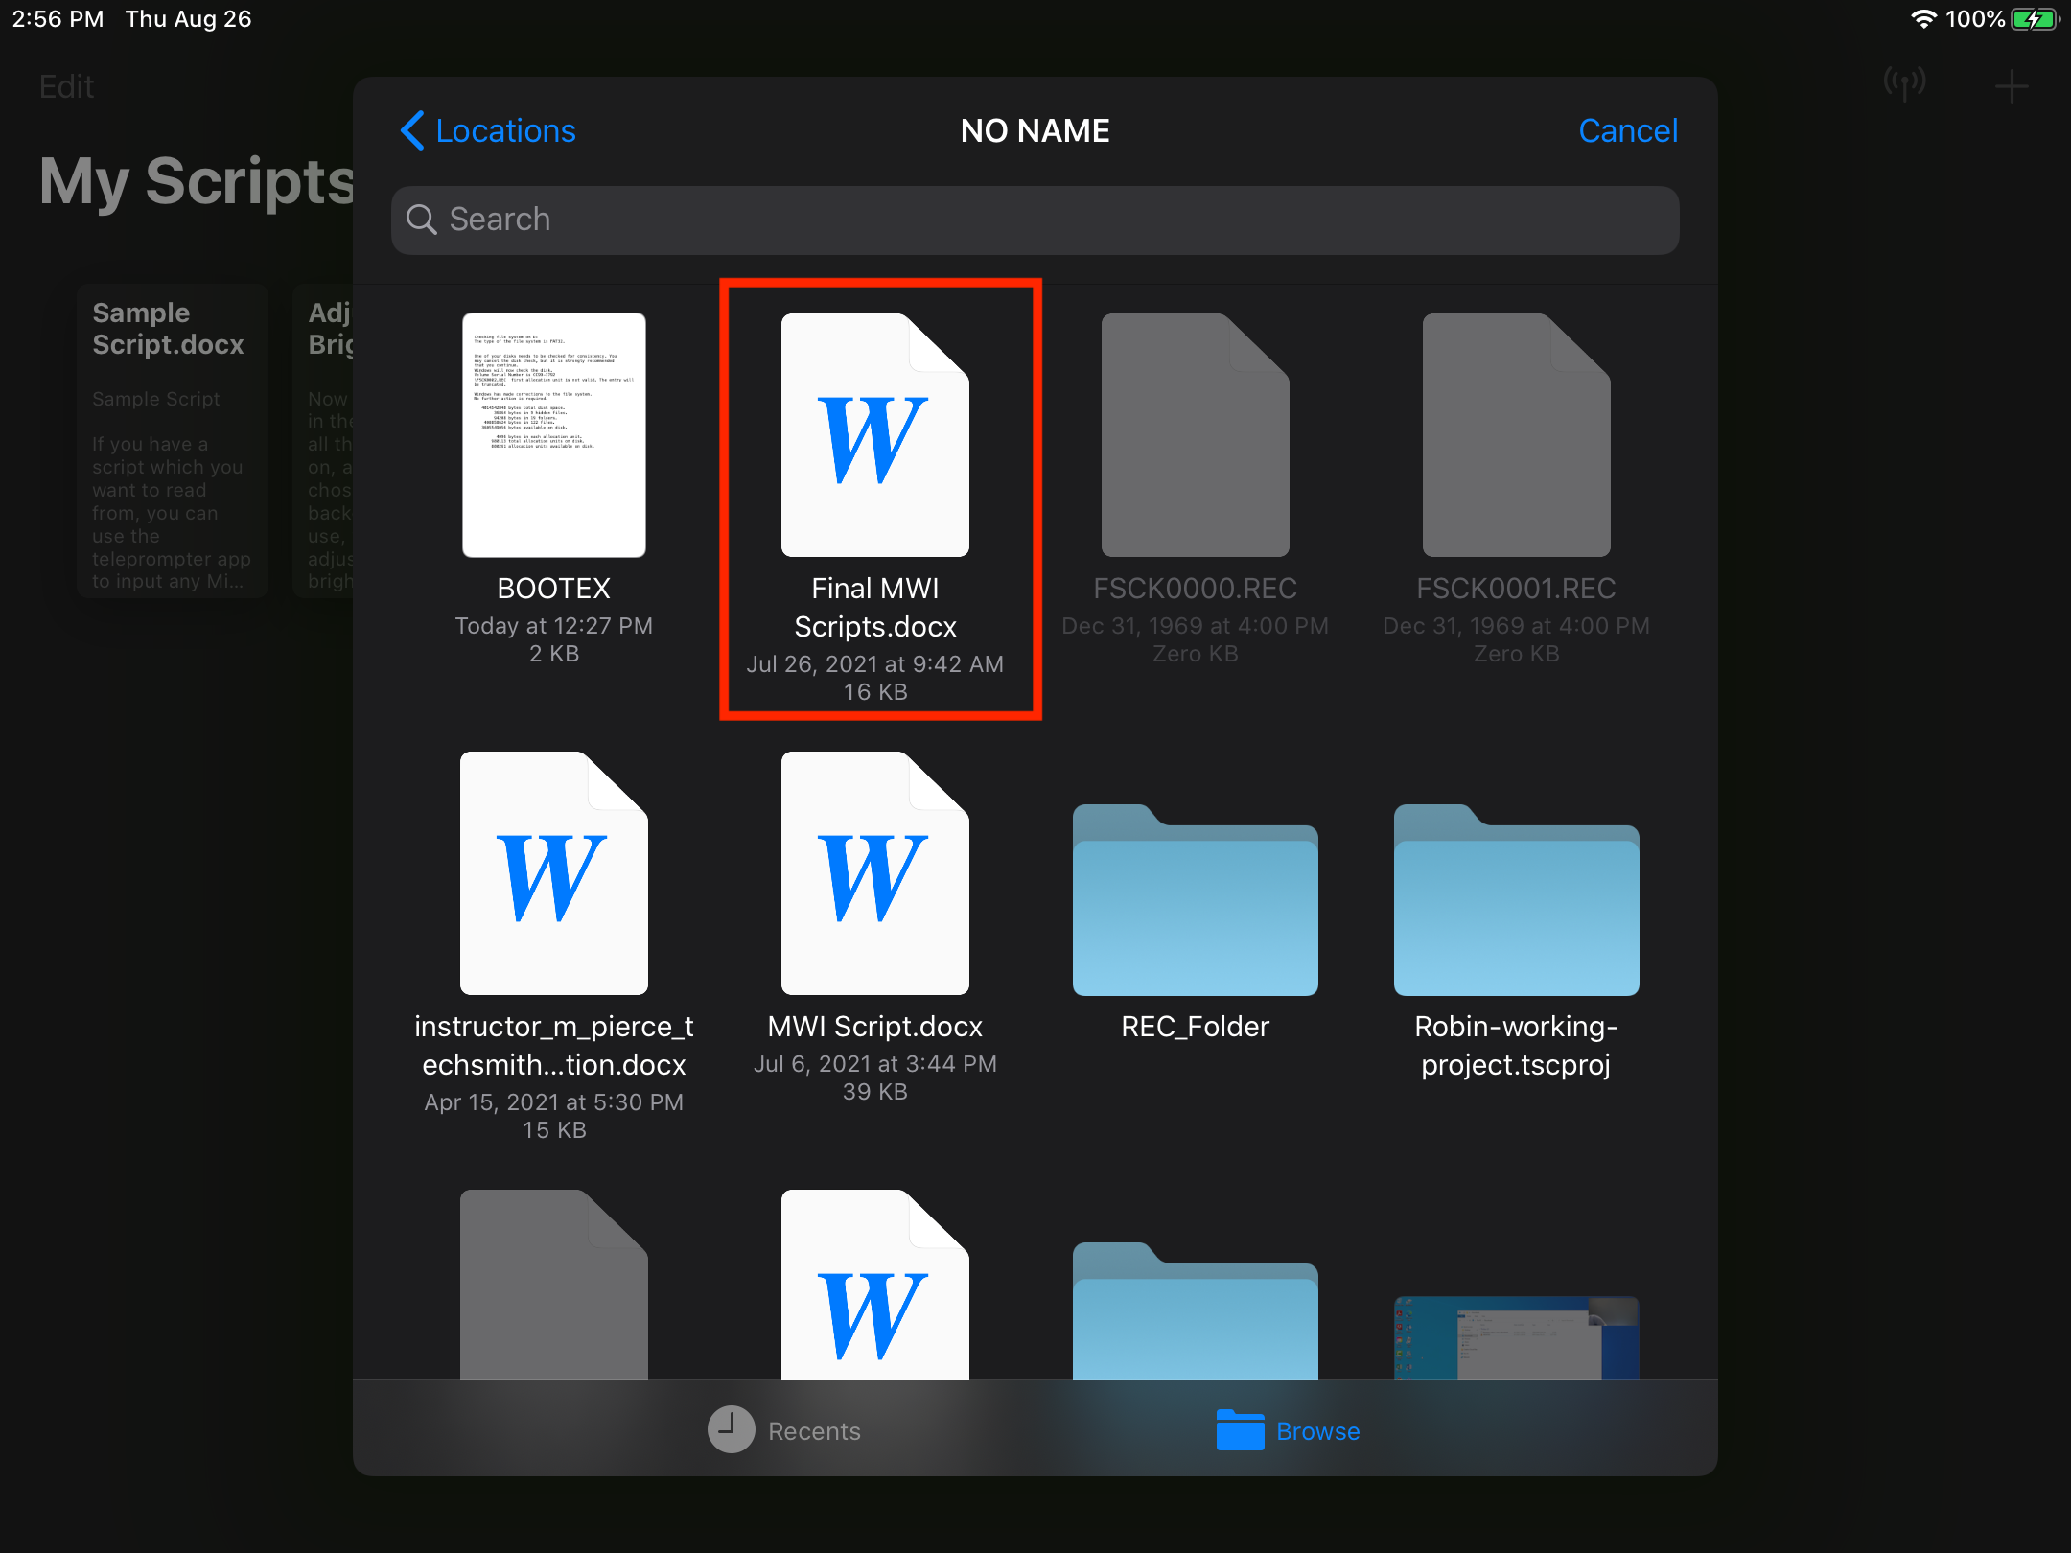Open Final MWI Scripts.docx file

click(874, 436)
